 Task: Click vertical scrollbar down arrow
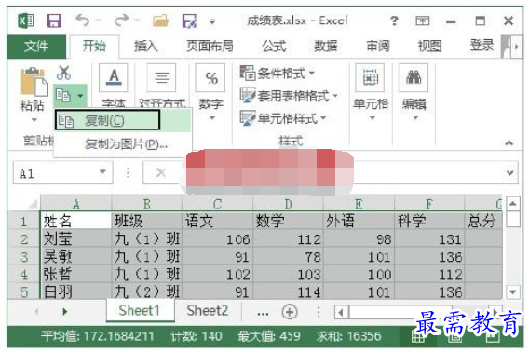click(x=513, y=291)
